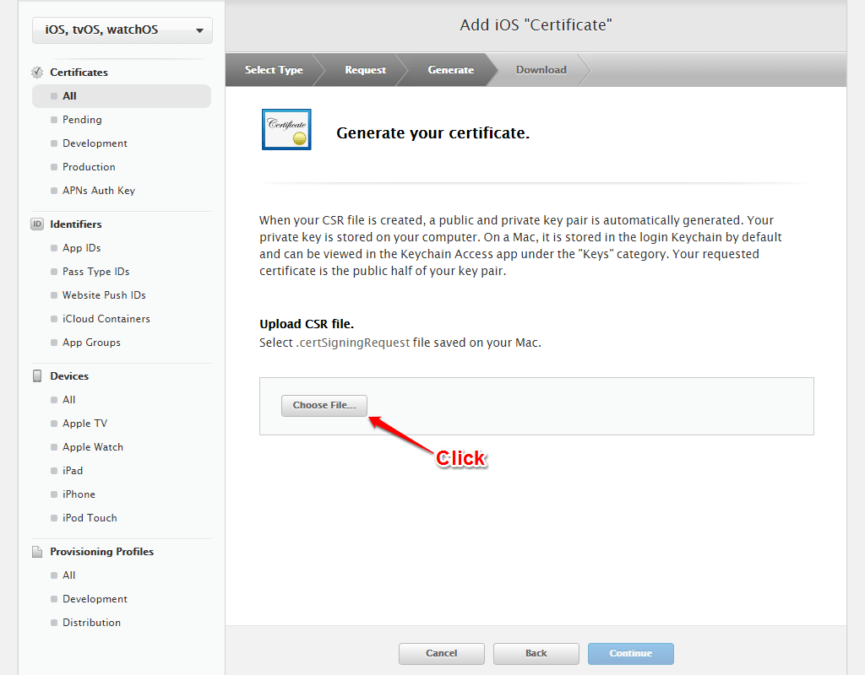Go to the Download step

[x=541, y=70]
